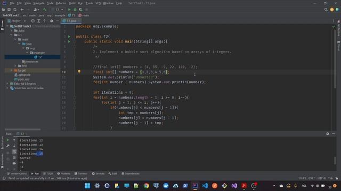Select the T2.java editor tab

(71, 21)
